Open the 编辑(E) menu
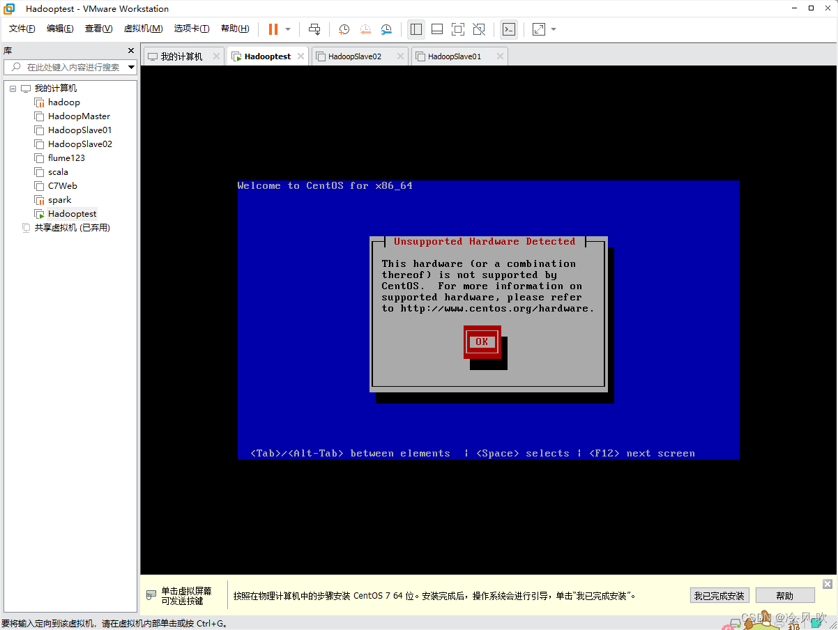 tap(60, 29)
